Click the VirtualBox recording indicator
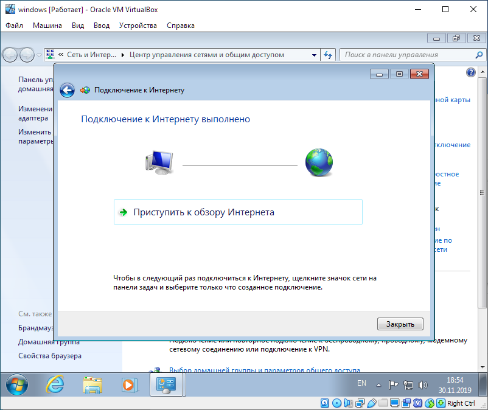 pos(406,403)
